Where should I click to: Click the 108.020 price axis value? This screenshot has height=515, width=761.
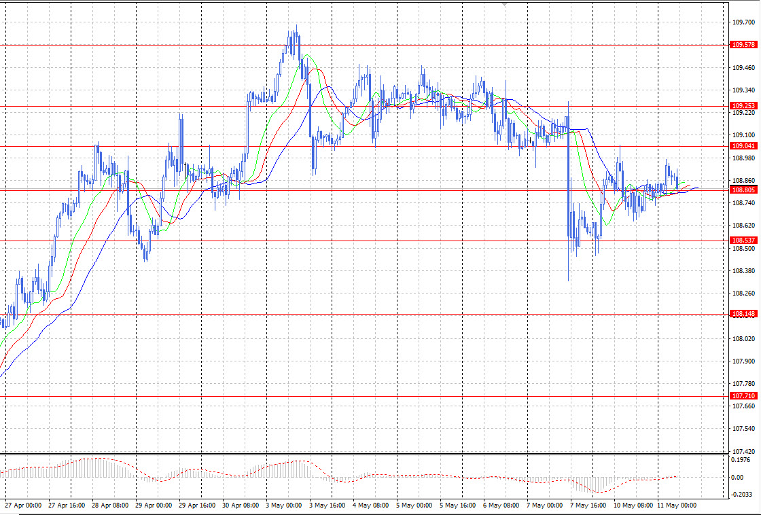pyautogui.click(x=743, y=339)
